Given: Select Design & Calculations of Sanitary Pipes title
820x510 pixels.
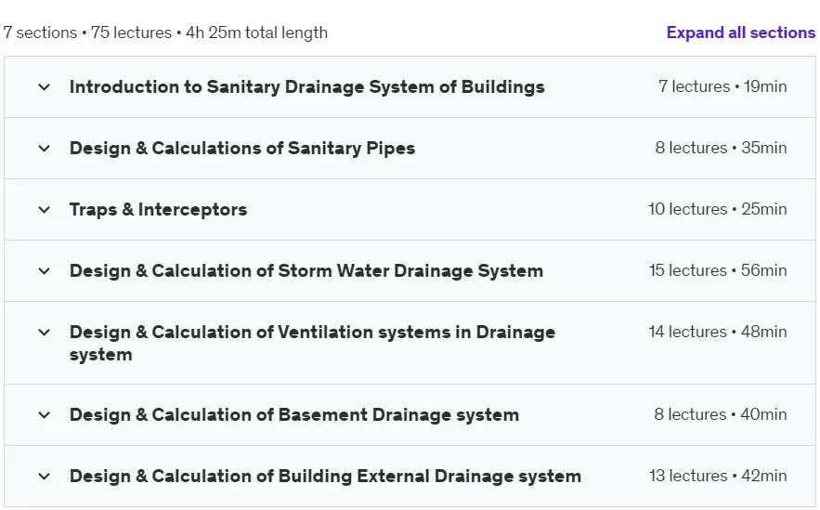Looking at the screenshot, I should pos(242,148).
